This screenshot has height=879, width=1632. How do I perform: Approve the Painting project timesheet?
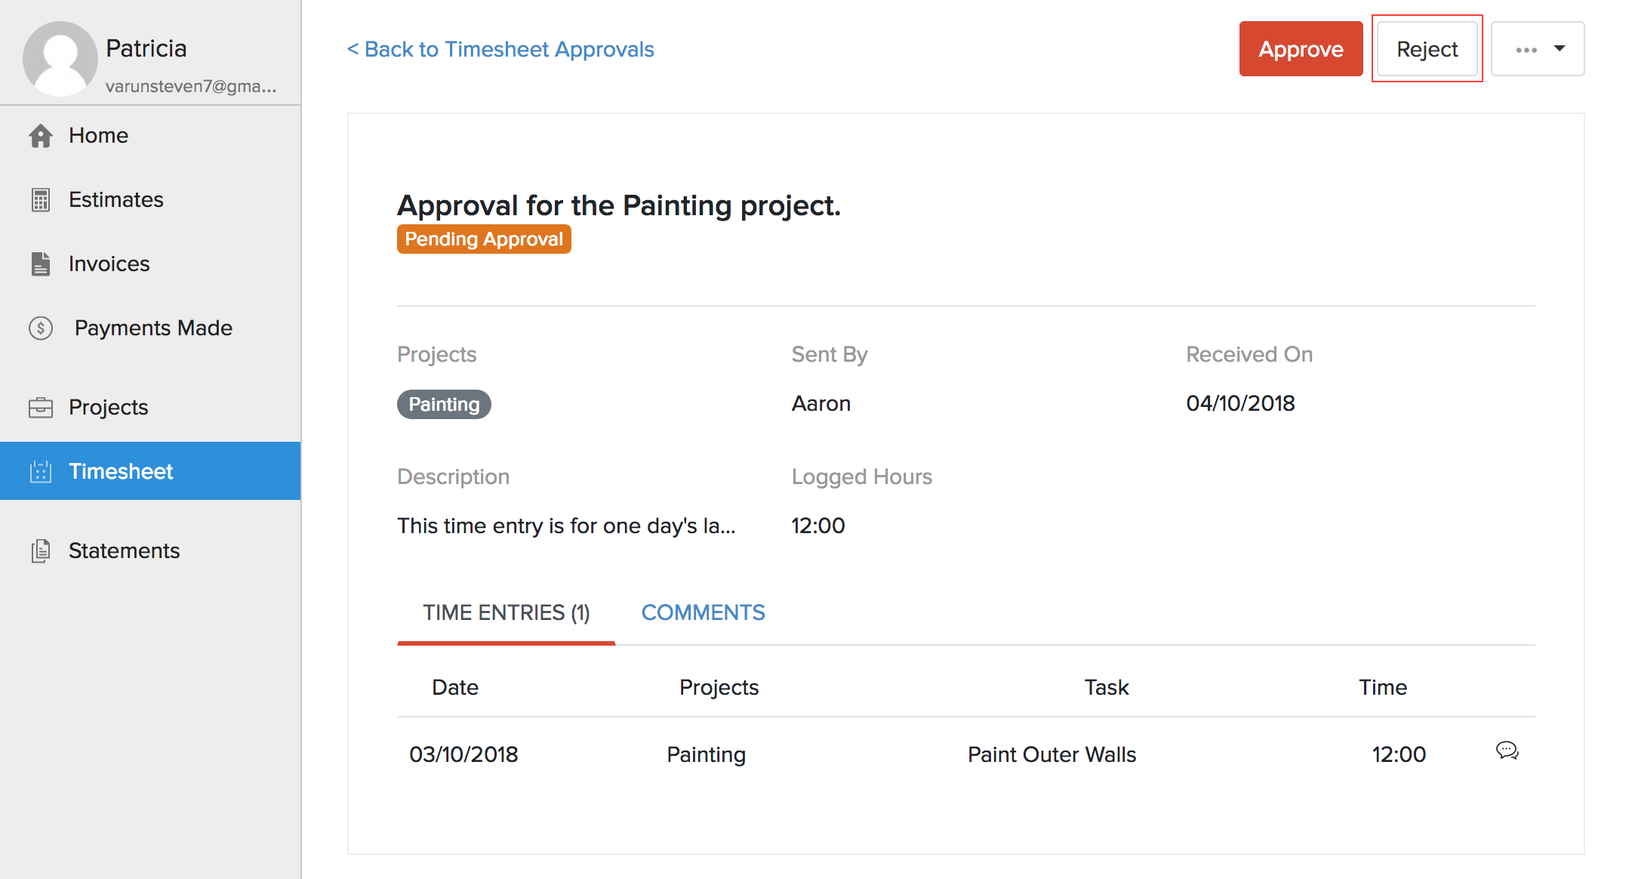point(1301,48)
